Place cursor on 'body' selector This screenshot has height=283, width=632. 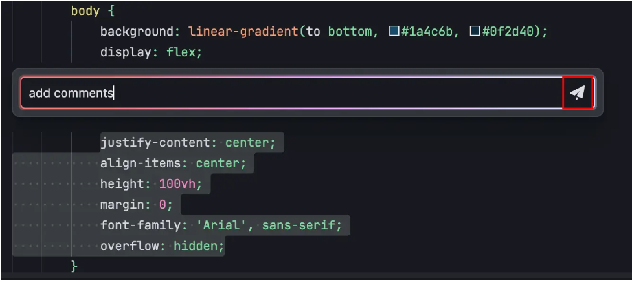85,11
